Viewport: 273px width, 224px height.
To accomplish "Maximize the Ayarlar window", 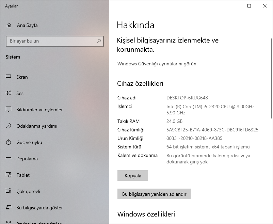I will click(x=249, y=6).
